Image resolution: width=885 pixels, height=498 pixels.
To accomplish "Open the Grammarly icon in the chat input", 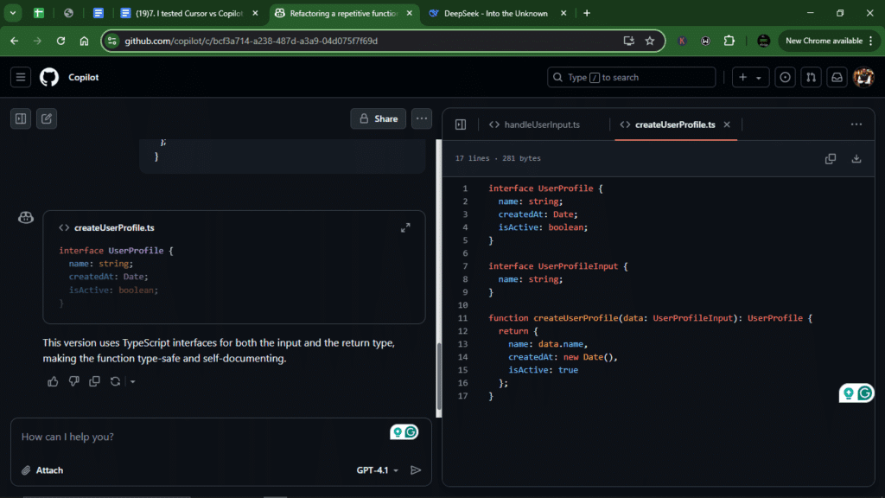I will click(x=411, y=431).
